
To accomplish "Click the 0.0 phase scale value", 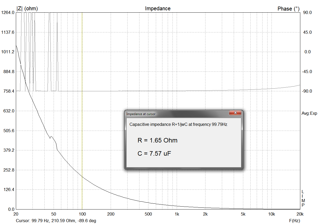I will (308, 52).
